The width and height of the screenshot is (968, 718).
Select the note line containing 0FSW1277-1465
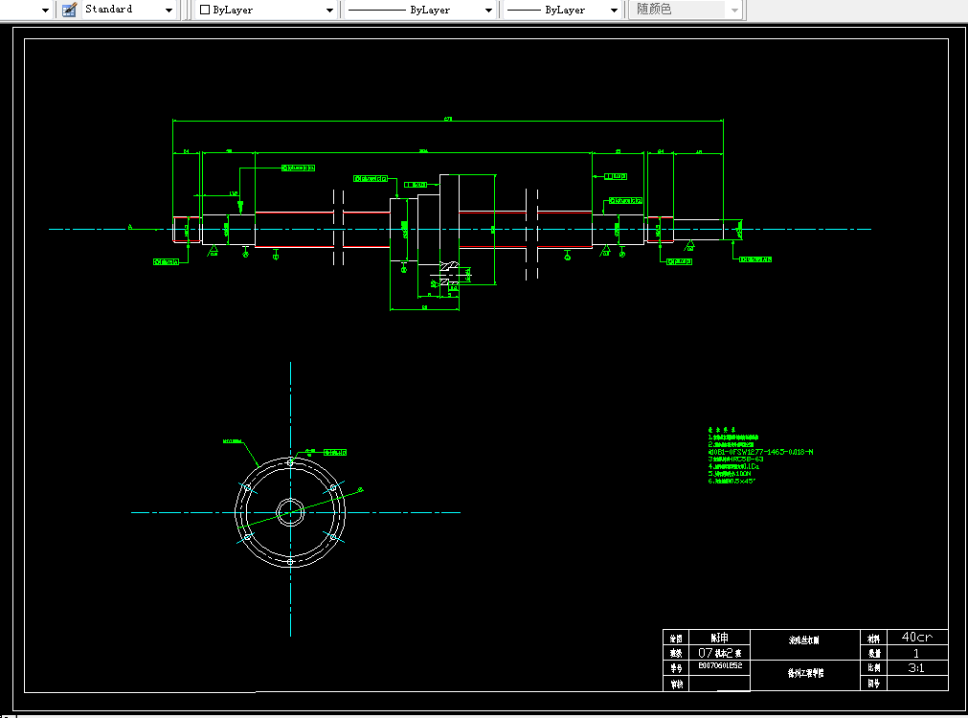[760, 452]
